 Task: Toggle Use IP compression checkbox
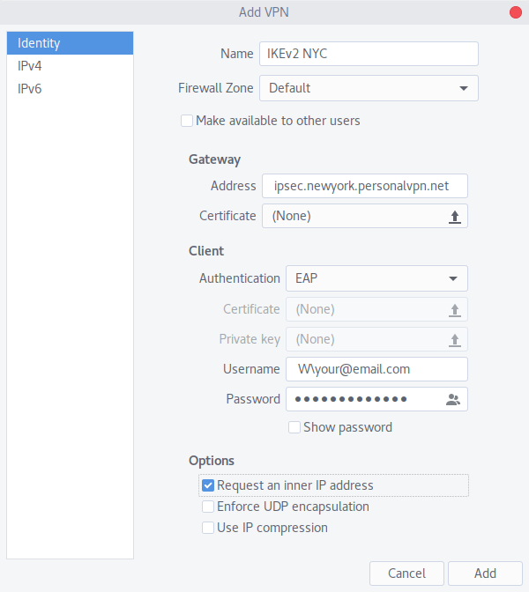pyautogui.click(x=208, y=528)
